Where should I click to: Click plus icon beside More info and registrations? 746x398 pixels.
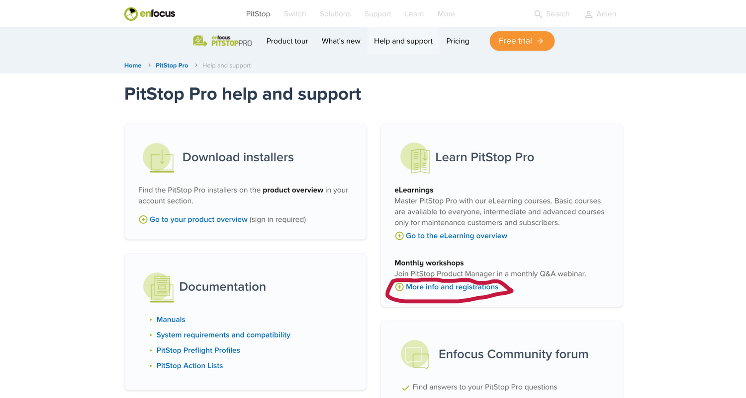click(x=399, y=287)
